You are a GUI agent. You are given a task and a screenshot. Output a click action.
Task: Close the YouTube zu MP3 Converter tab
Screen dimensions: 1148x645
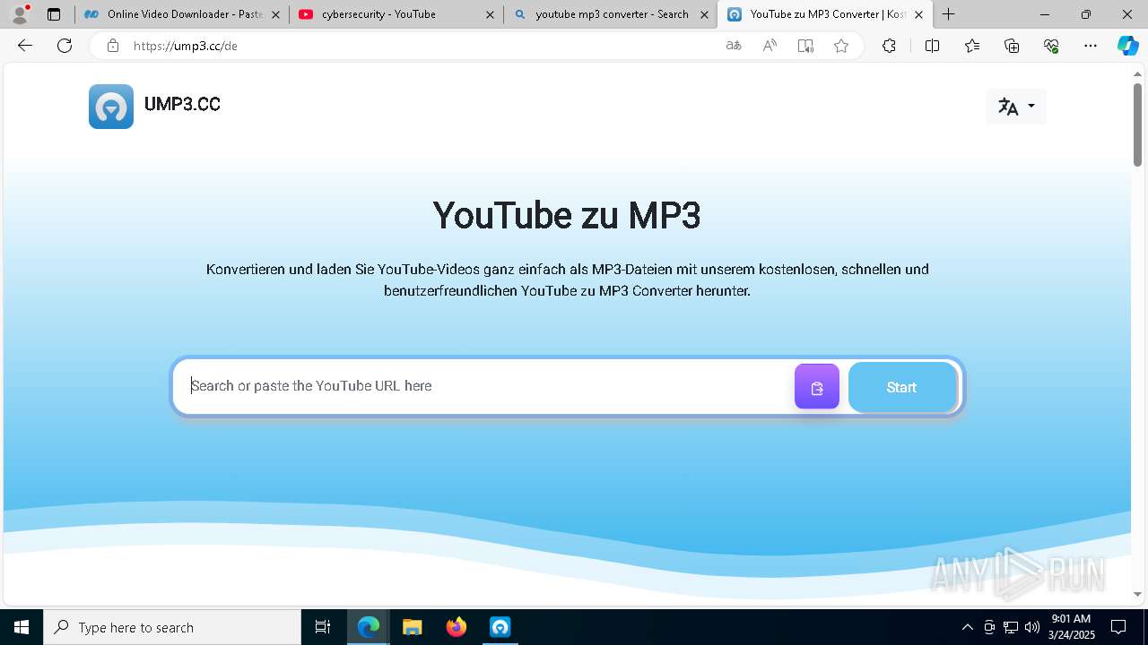[918, 14]
